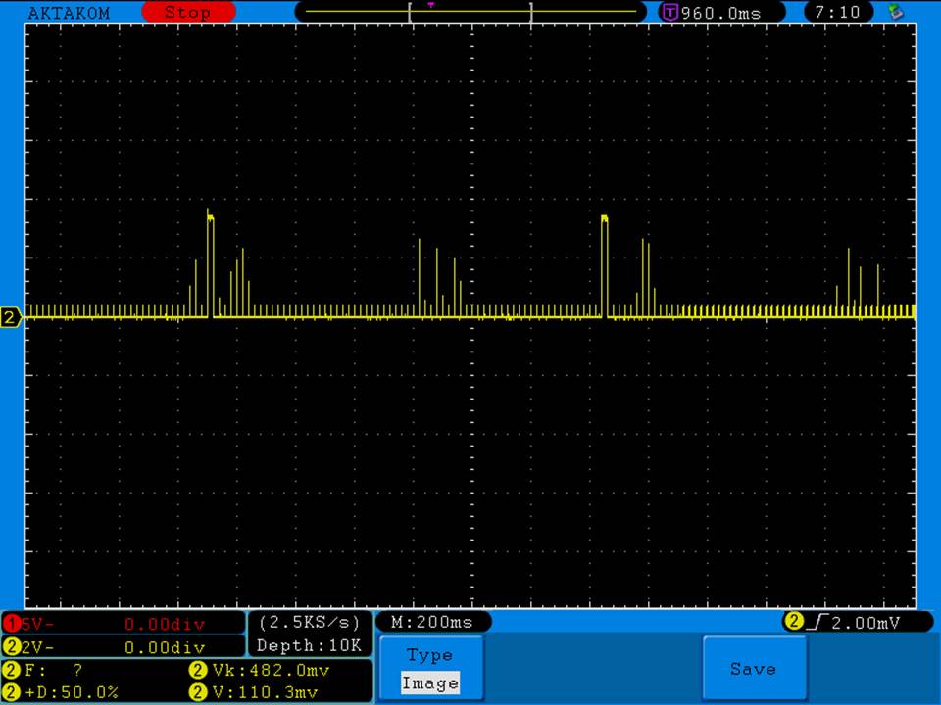Image resolution: width=941 pixels, height=705 pixels.
Task: Click the channel 2 ground level marker
Action: click(x=12, y=317)
